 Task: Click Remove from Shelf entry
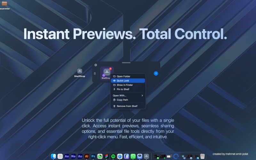(x=128, y=106)
